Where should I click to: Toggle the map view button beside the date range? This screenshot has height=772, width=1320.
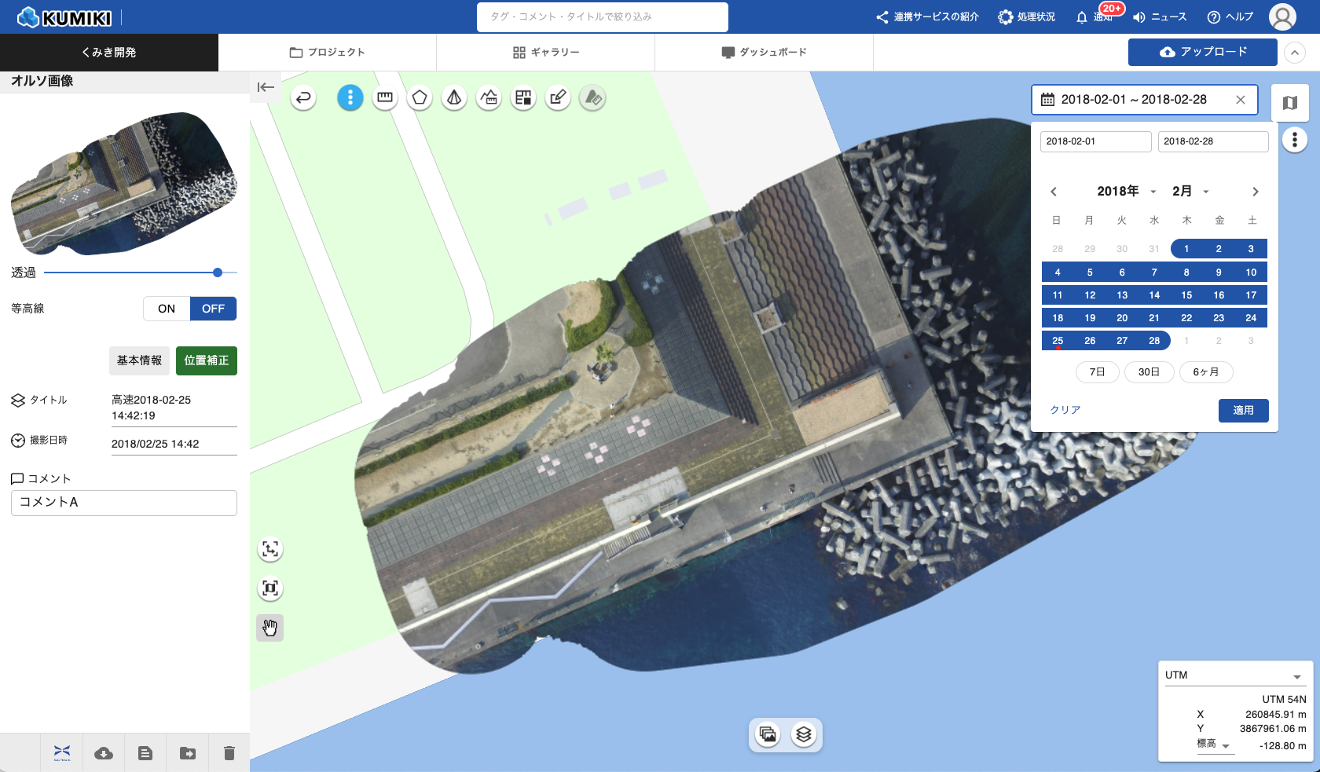(x=1289, y=103)
